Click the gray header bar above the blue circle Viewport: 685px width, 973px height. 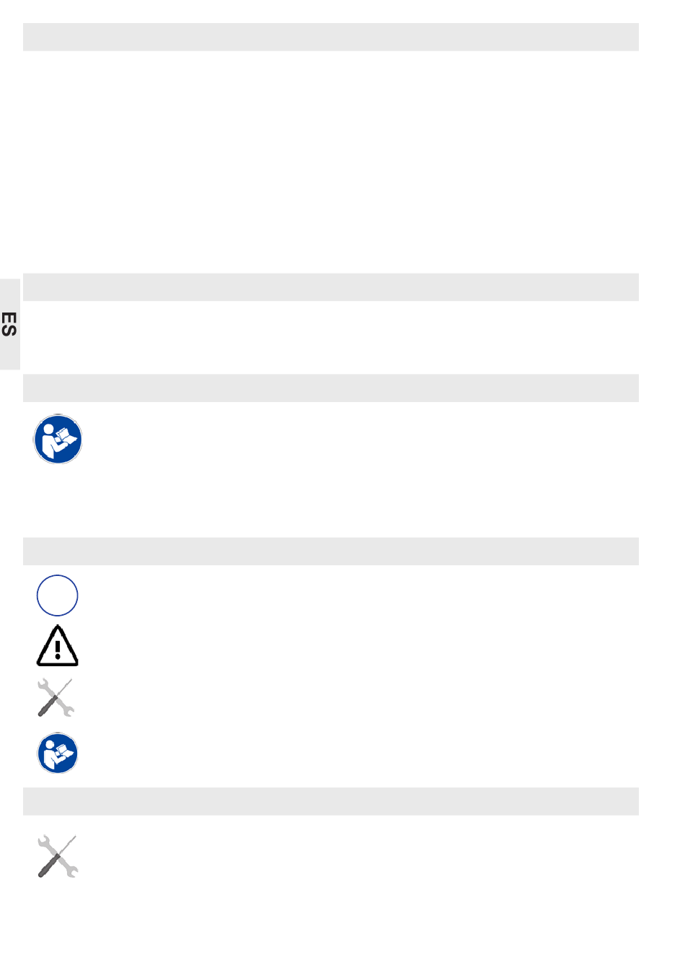click(331, 551)
